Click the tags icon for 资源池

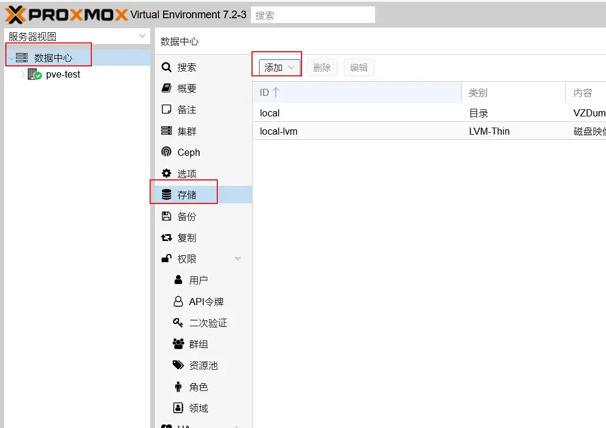178,365
